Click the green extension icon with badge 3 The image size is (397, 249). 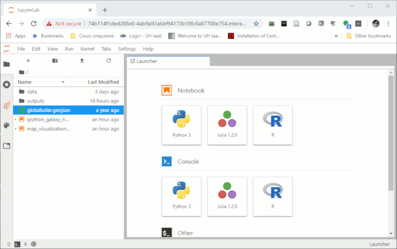pyautogui.click(x=346, y=24)
